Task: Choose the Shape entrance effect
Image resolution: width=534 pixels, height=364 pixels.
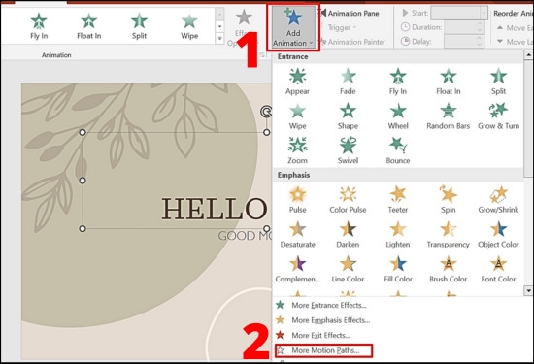Action: click(348, 116)
